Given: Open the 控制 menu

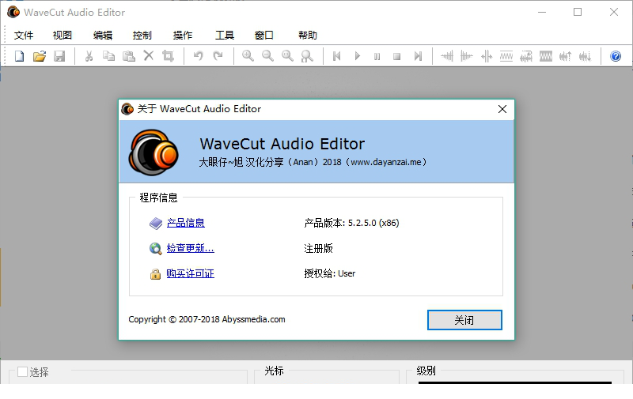Looking at the screenshot, I should pos(142,36).
